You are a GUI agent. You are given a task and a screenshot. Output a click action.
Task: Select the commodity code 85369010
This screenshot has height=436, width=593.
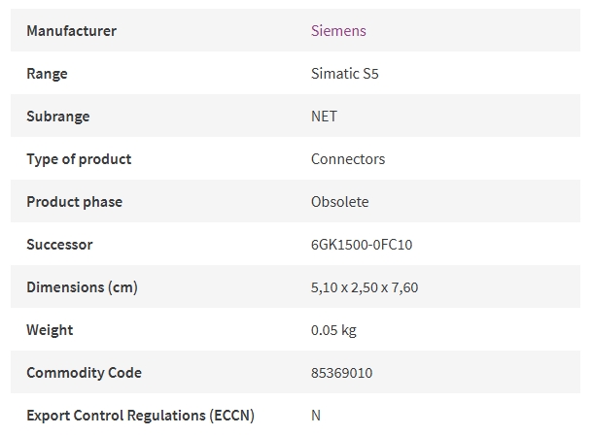342,373
